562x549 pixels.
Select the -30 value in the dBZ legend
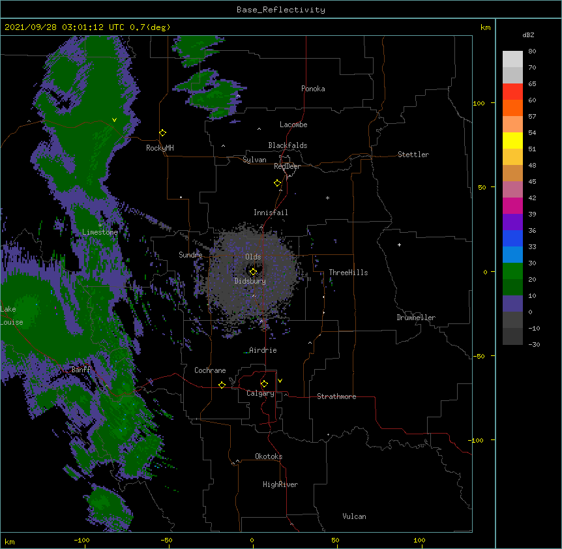coord(534,344)
